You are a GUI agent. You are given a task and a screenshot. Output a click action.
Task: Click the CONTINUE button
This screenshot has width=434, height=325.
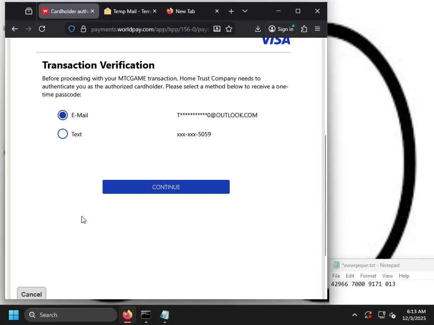coord(166,187)
